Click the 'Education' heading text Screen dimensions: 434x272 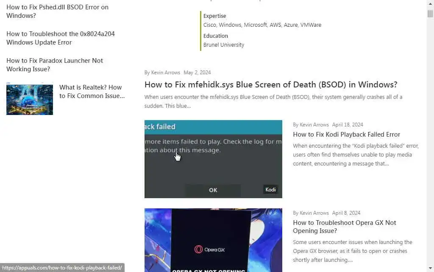click(x=216, y=36)
